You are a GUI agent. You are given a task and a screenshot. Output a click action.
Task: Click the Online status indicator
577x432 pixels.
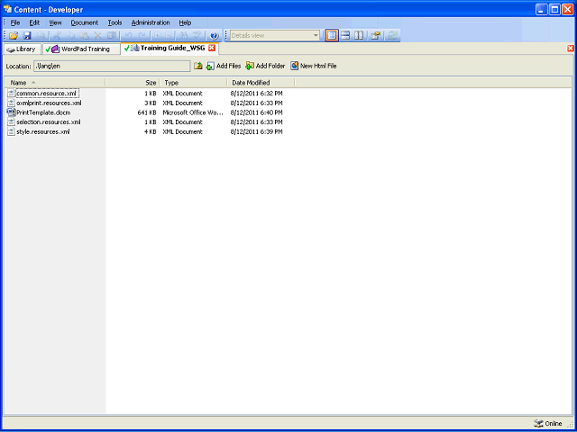548,424
